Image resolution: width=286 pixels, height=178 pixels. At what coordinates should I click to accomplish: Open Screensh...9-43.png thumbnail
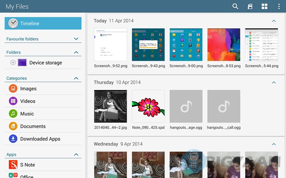point(148,44)
